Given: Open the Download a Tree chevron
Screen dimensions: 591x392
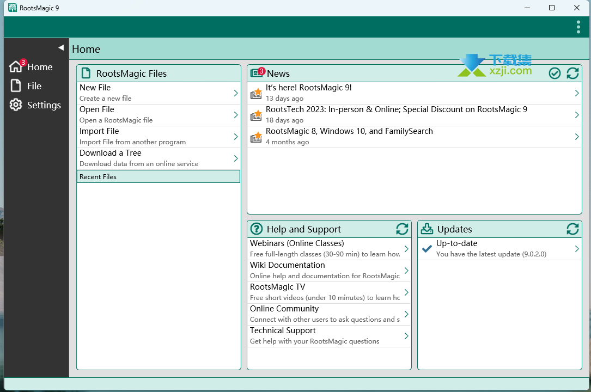Looking at the screenshot, I should [x=236, y=158].
